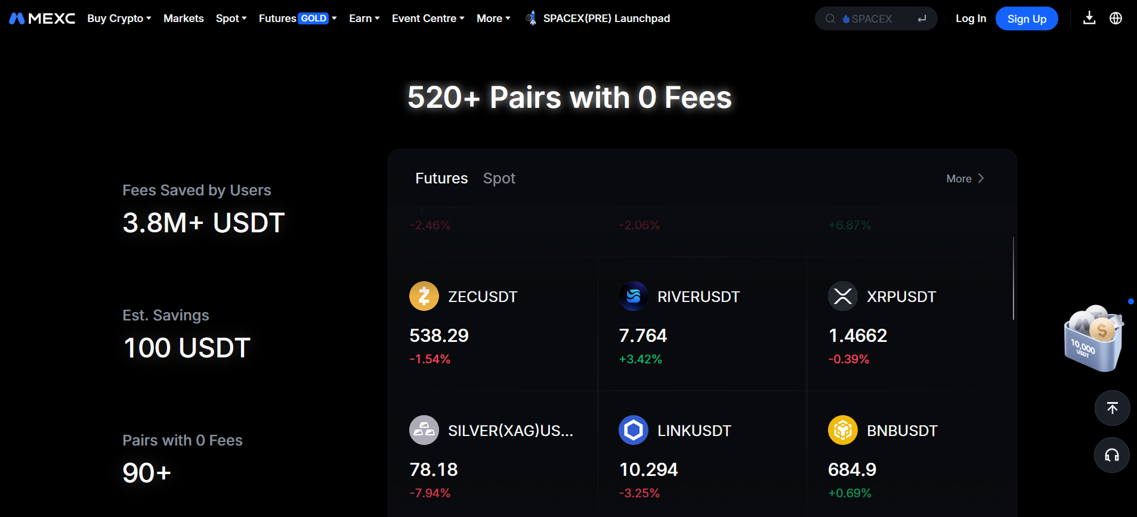Click the SpaceX rocket icon
The height and width of the screenshot is (517, 1137).
(530, 18)
